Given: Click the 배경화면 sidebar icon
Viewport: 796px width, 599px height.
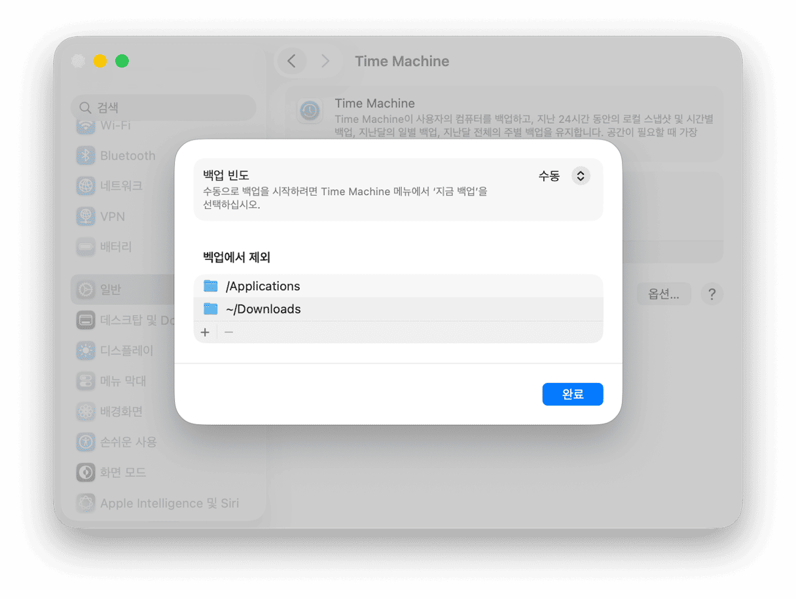Looking at the screenshot, I should pyautogui.click(x=86, y=411).
